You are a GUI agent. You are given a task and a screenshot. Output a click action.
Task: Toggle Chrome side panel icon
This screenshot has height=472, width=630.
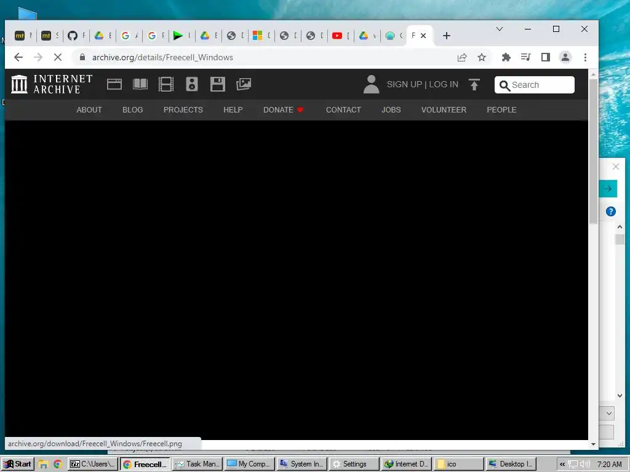[x=545, y=57]
